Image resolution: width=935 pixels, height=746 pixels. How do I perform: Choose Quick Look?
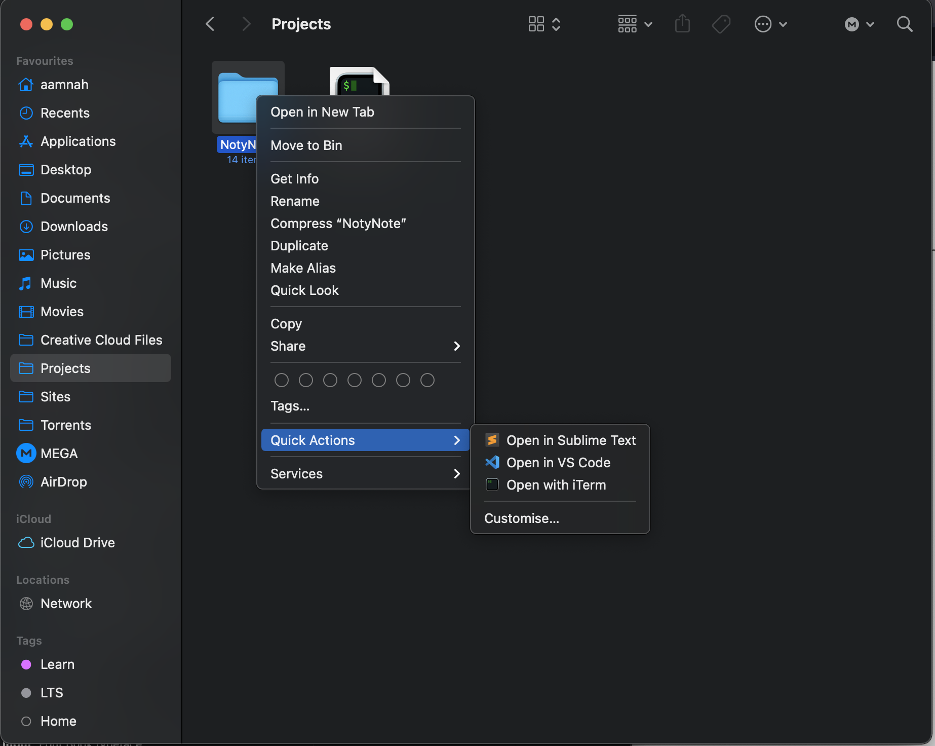pyautogui.click(x=365, y=290)
